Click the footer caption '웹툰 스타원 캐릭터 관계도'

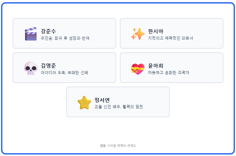(x=118, y=145)
